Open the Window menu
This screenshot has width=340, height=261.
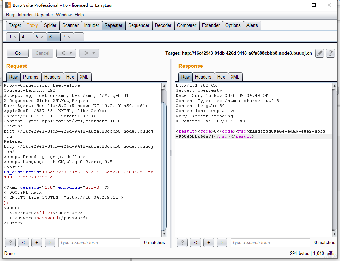coord(64,15)
